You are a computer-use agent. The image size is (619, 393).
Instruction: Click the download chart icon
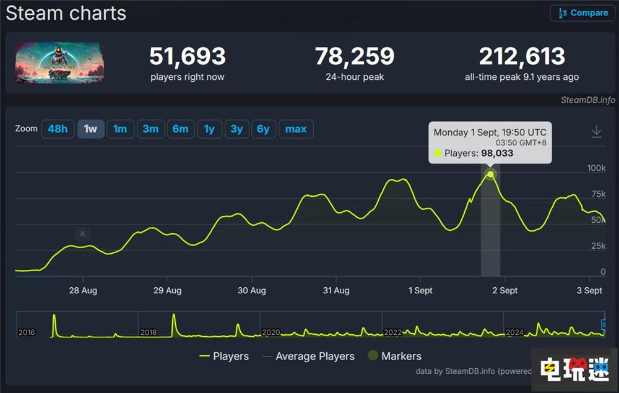pyautogui.click(x=597, y=131)
